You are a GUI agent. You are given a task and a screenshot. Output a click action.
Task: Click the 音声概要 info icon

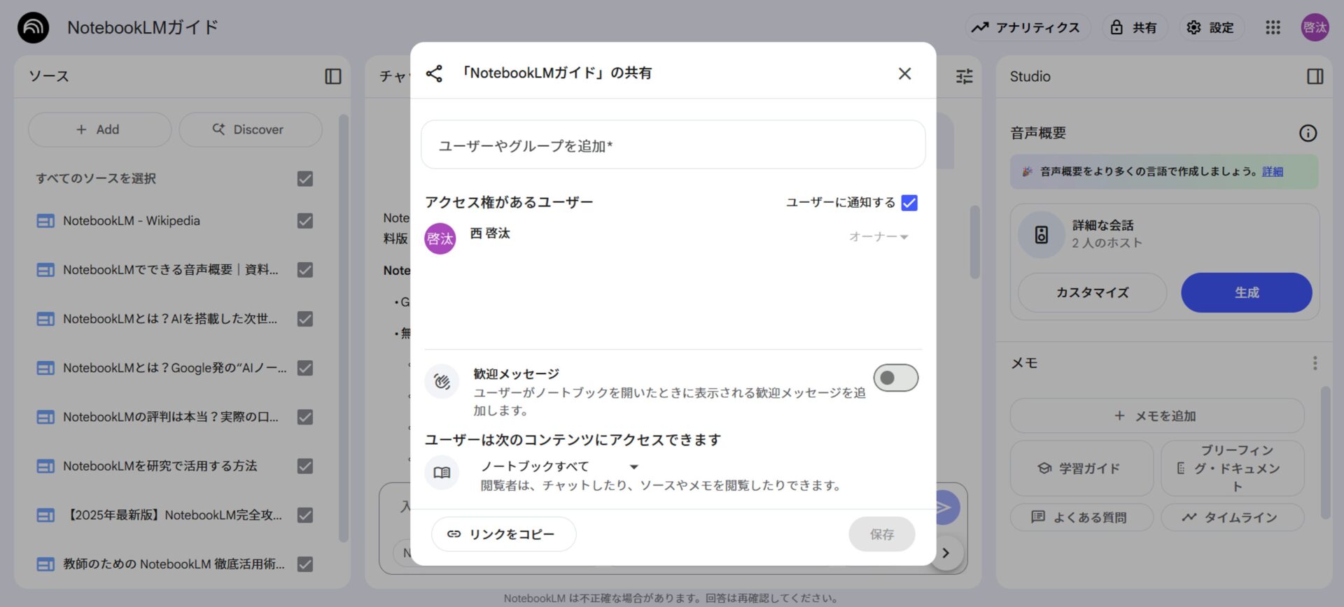tap(1308, 134)
